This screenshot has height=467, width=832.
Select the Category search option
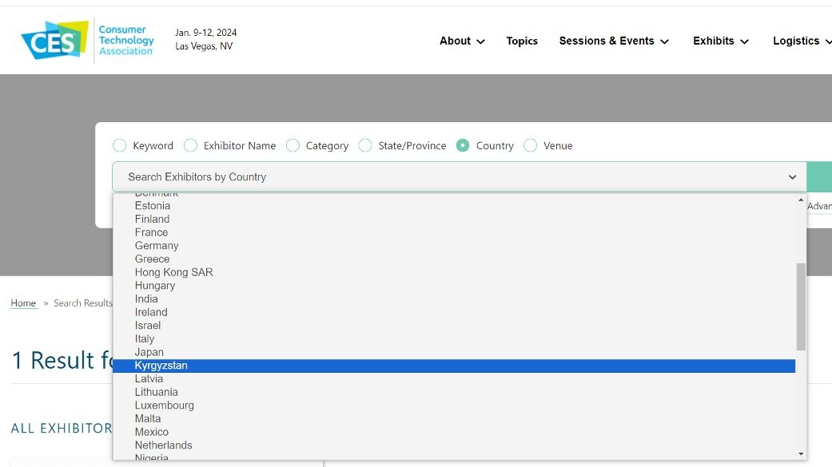(293, 145)
